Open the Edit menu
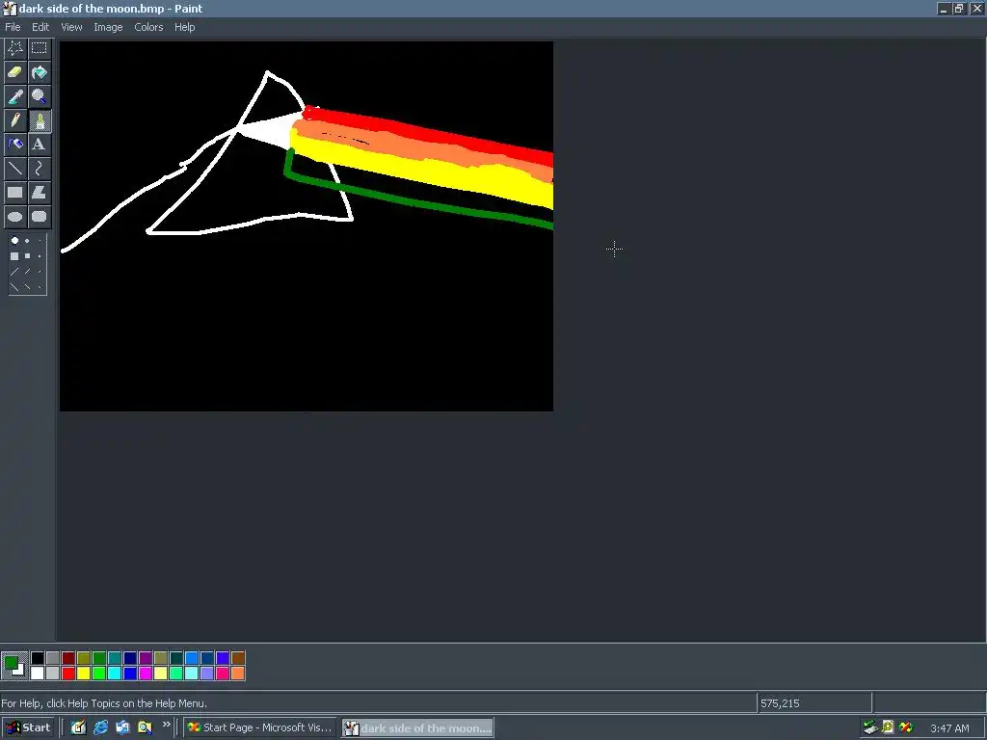 (x=40, y=27)
